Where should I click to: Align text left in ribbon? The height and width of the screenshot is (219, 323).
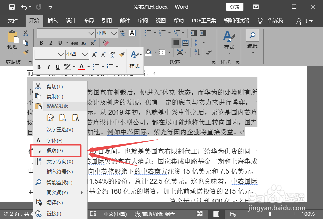(148, 43)
